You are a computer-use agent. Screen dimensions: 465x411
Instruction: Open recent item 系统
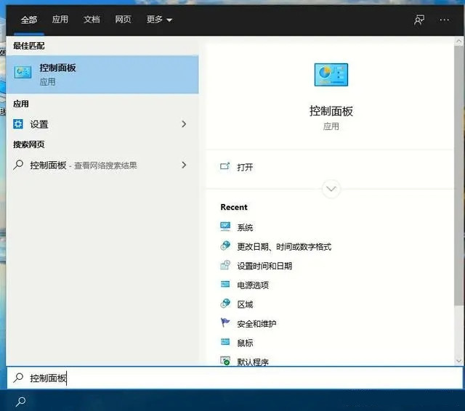(245, 227)
